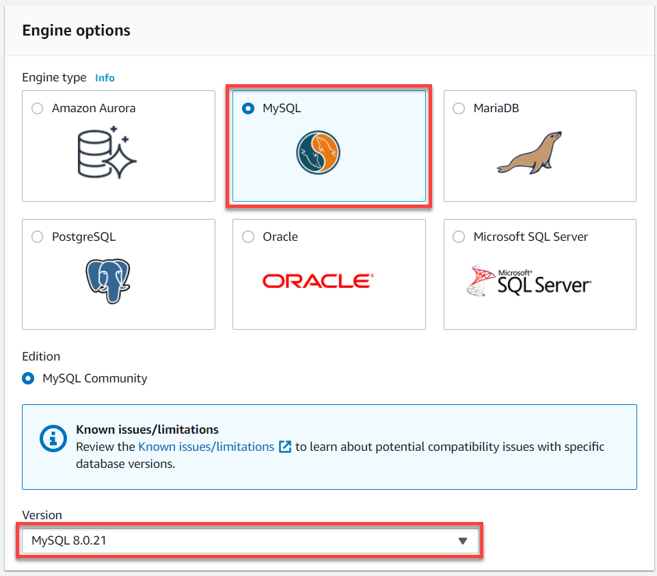Click the red Oracle logo
This screenshot has height=576, width=657.
tap(318, 281)
